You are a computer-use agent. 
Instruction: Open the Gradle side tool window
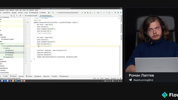click(x=121, y=37)
